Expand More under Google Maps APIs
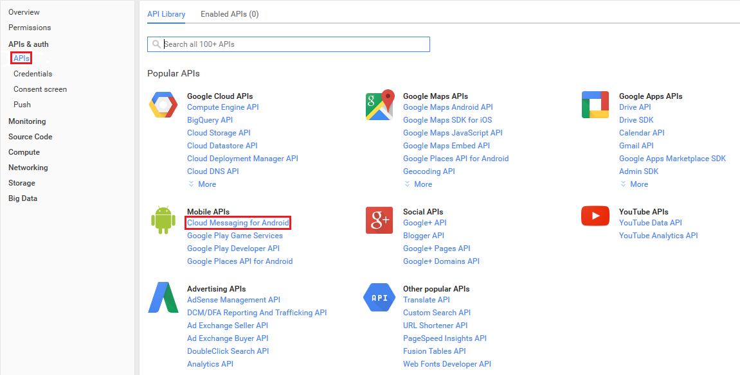The height and width of the screenshot is (375, 740). (x=418, y=184)
